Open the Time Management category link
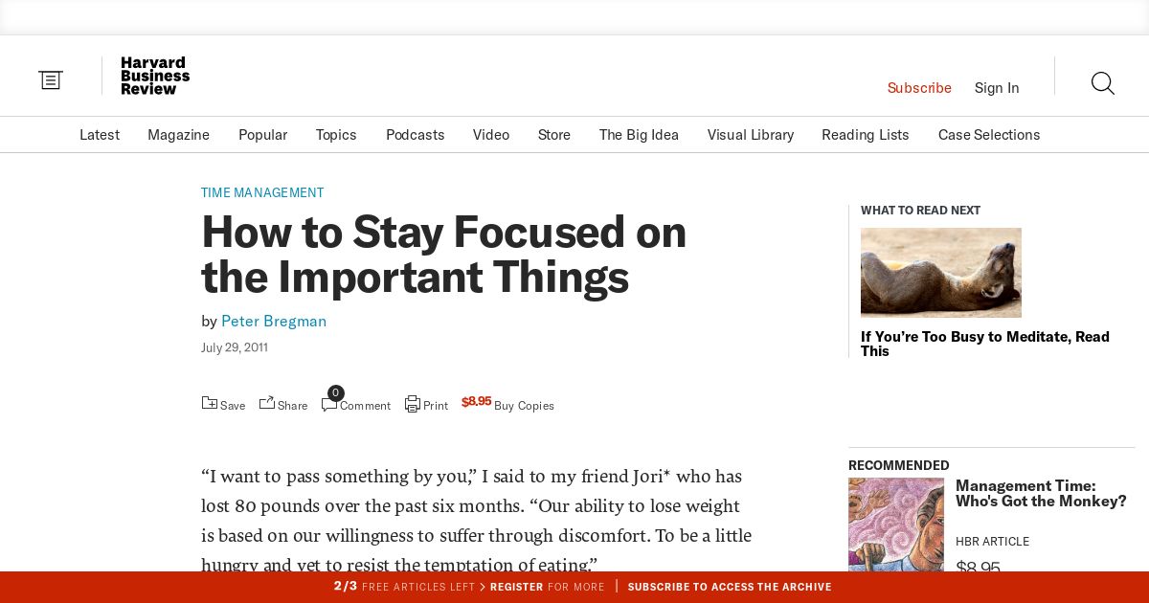This screenshot has height=603, width=1149. click(262, 192)
